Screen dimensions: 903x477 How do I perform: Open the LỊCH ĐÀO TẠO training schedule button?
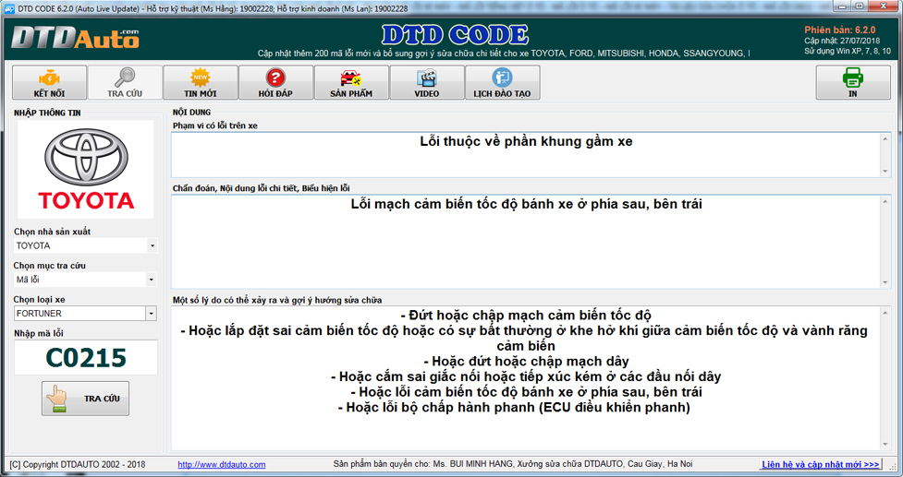[x=502, y=83]
